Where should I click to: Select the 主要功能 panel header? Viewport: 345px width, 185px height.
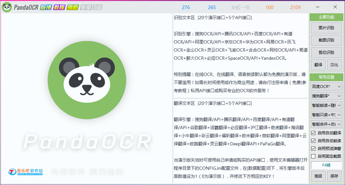click(326, 17)
